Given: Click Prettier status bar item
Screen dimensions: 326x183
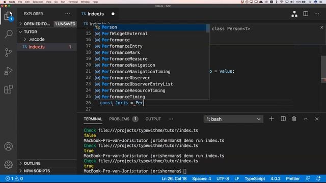Looking at the screenshot, I should point(293,178).
